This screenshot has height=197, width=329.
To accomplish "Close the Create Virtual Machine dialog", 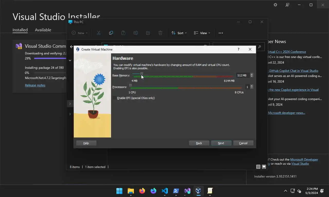I will click(x=250, y=49).
